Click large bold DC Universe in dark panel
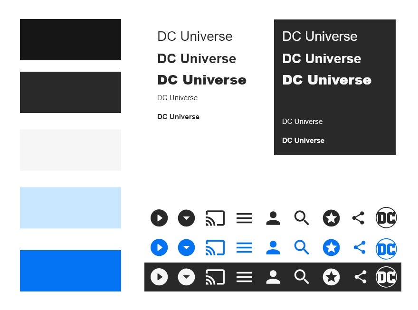 click(322, 58)
